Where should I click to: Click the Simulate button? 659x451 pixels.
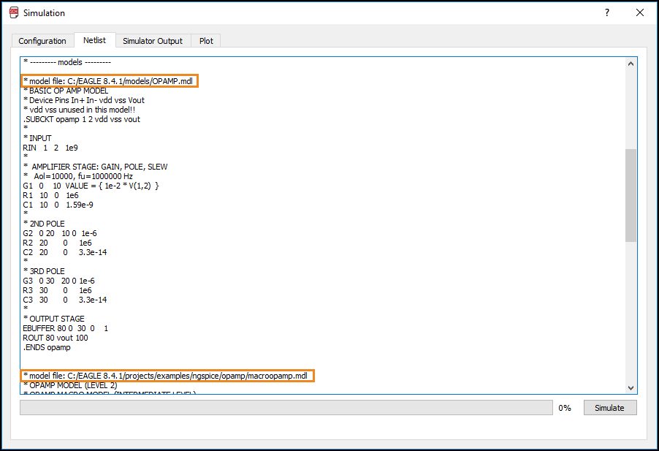(x=610, y=408)
